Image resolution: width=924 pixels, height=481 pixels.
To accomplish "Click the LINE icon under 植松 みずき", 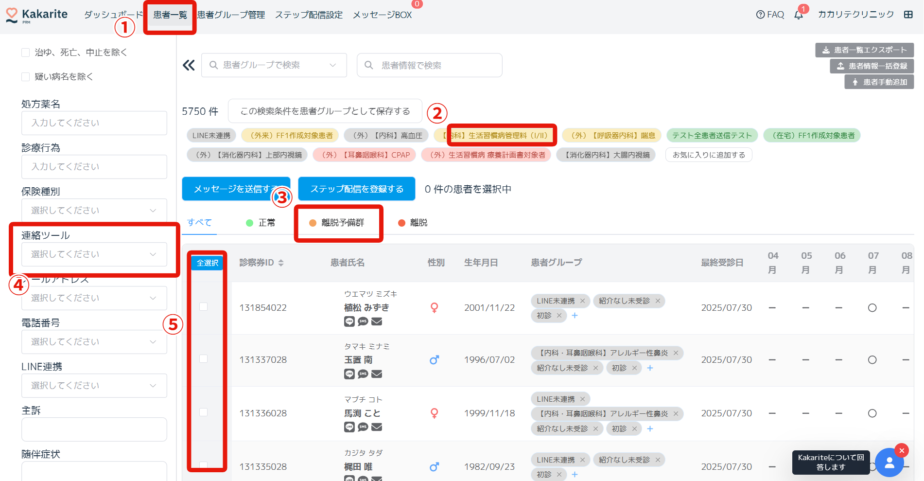I will [349, 321].
